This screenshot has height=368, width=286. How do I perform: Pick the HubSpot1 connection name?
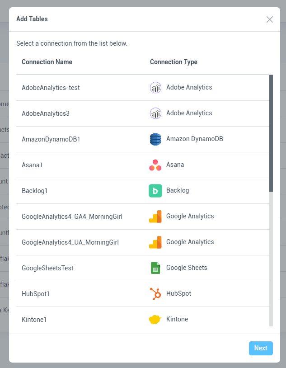[x=36, y=294]
